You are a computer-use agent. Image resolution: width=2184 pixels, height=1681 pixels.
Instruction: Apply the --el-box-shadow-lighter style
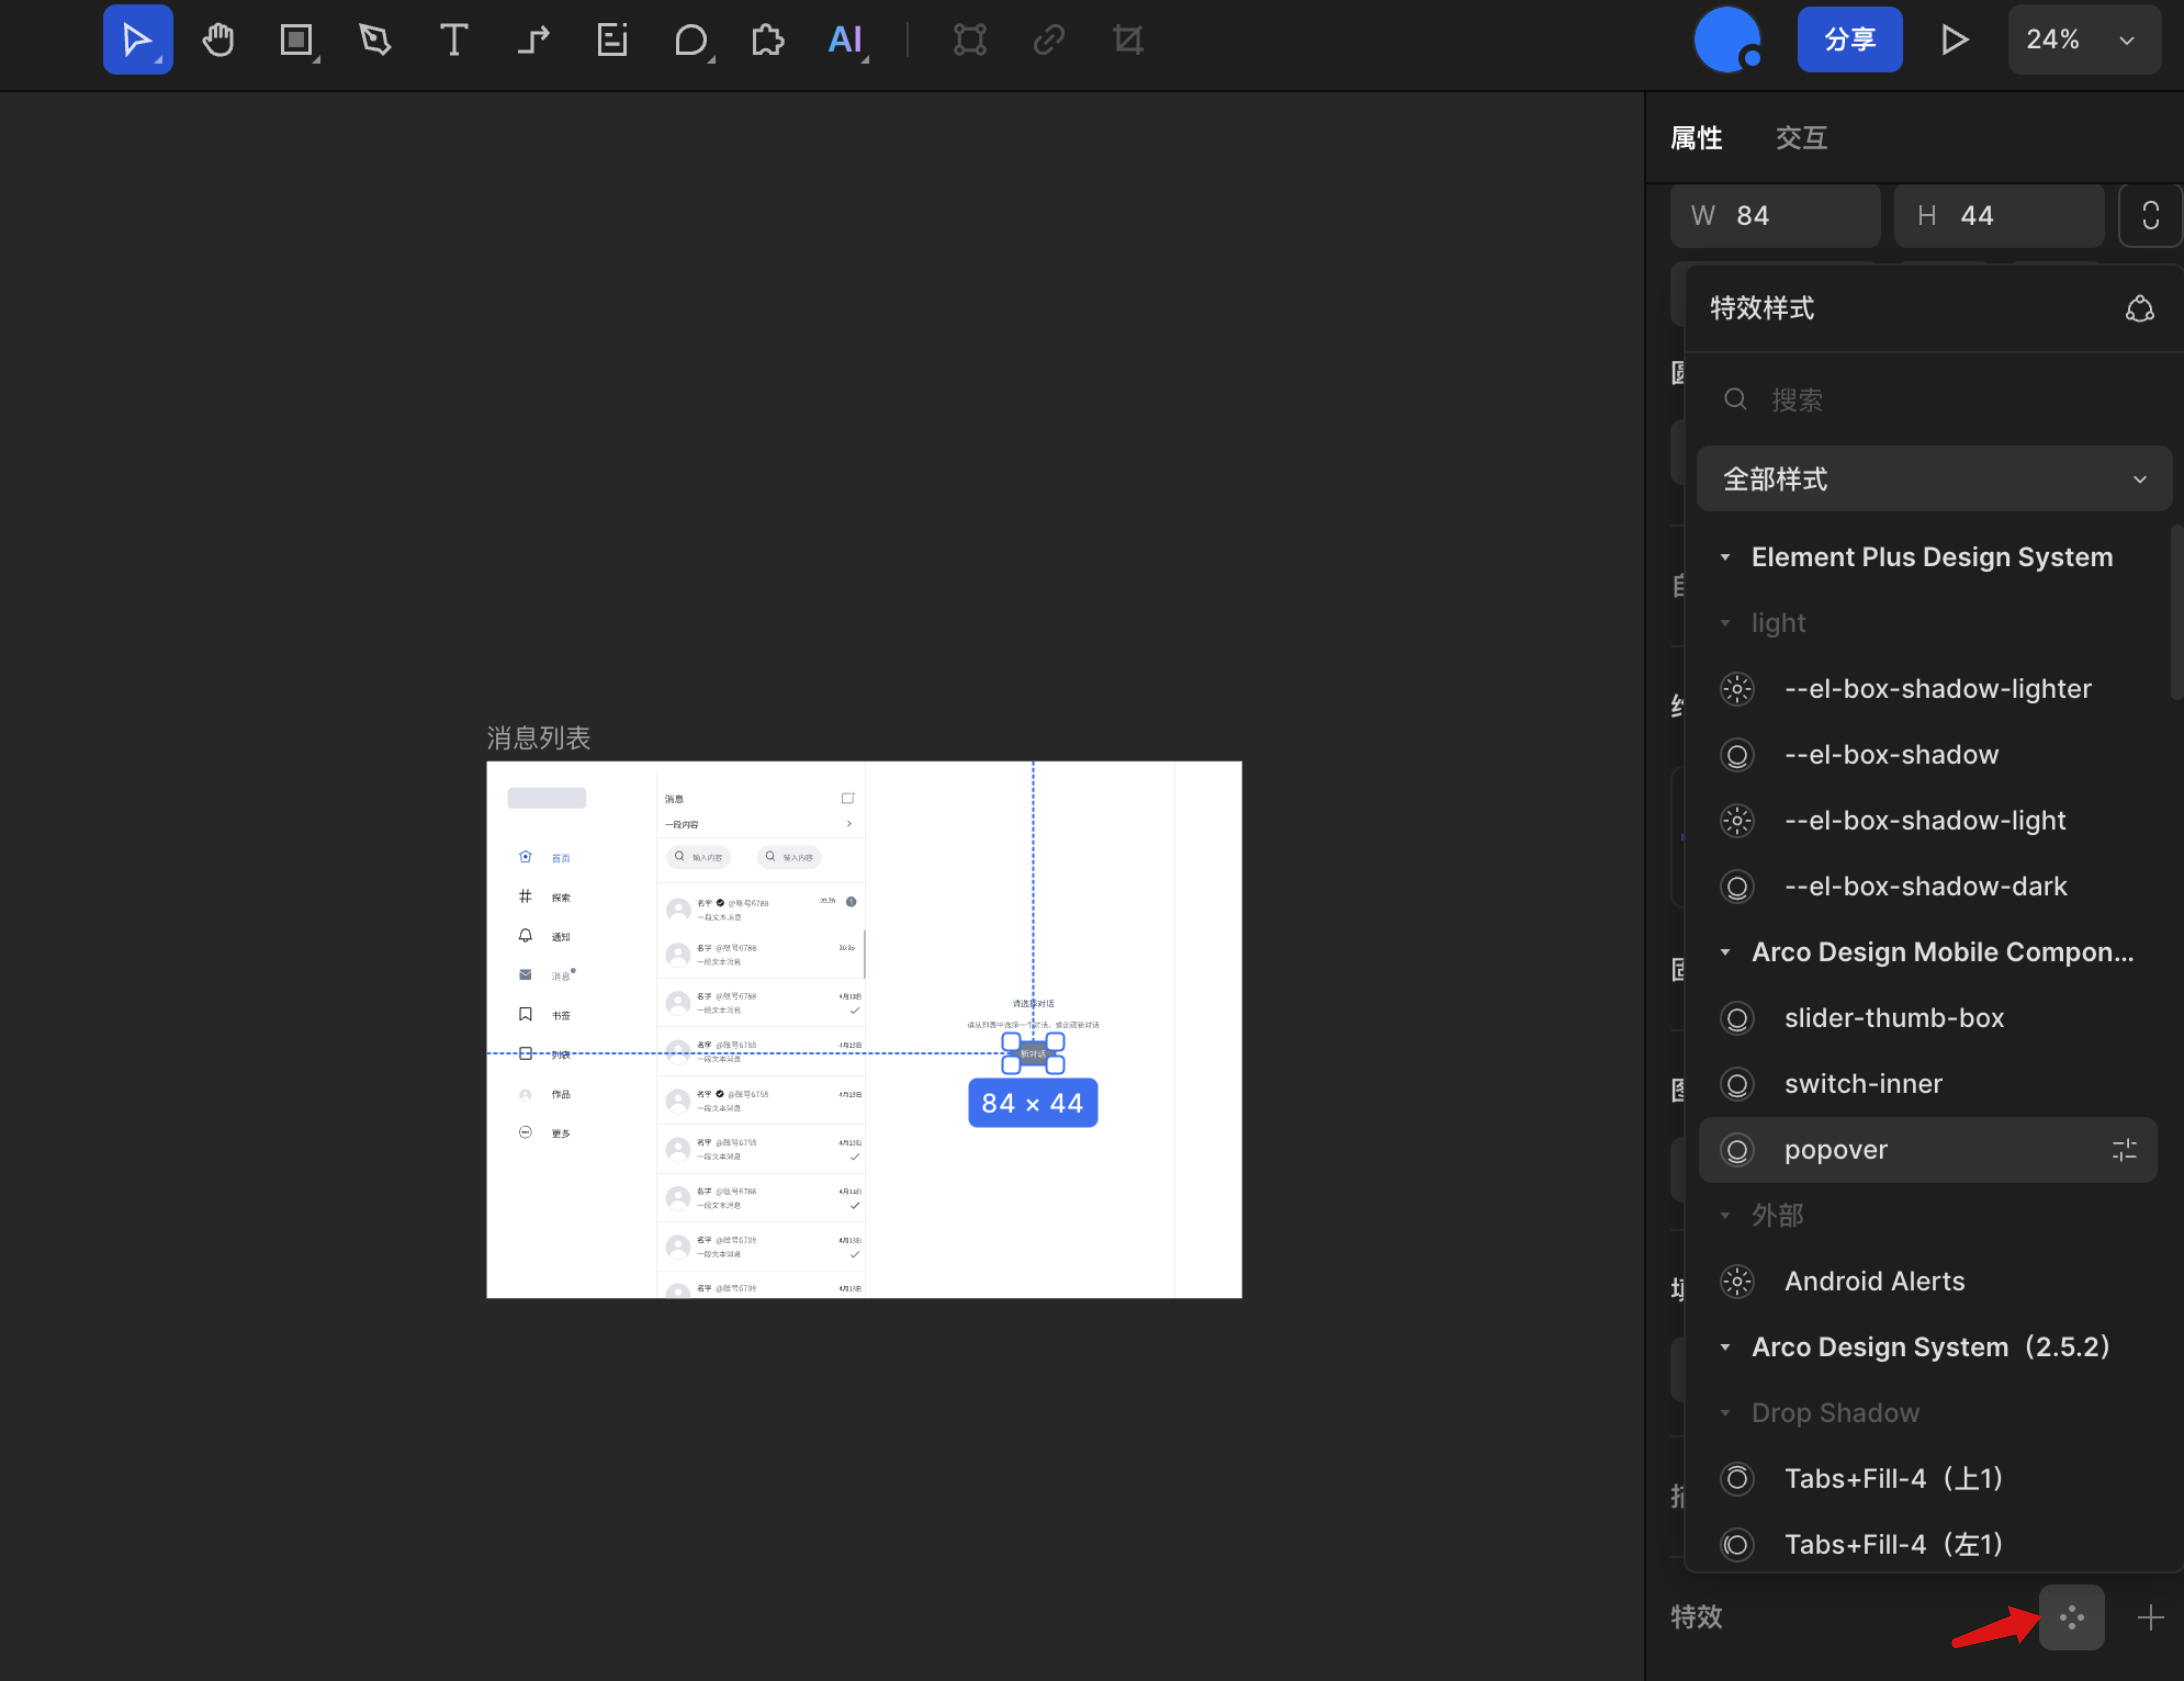point(1928,689)
